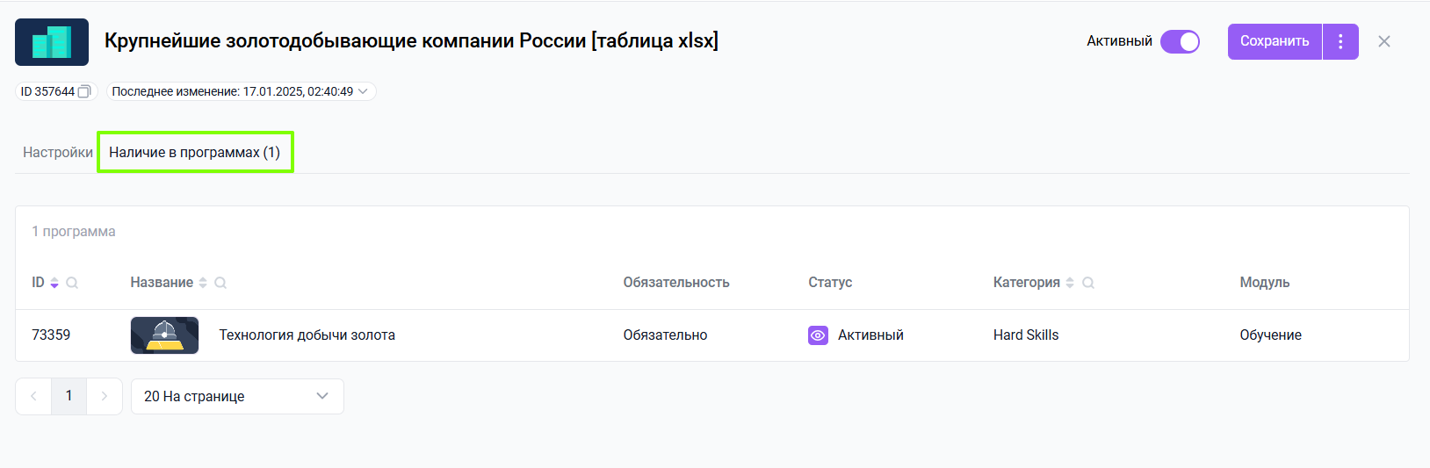
Task: Copy the ID 357644 via copy icon
Action: pyautogui.click(x=84, y=91)
